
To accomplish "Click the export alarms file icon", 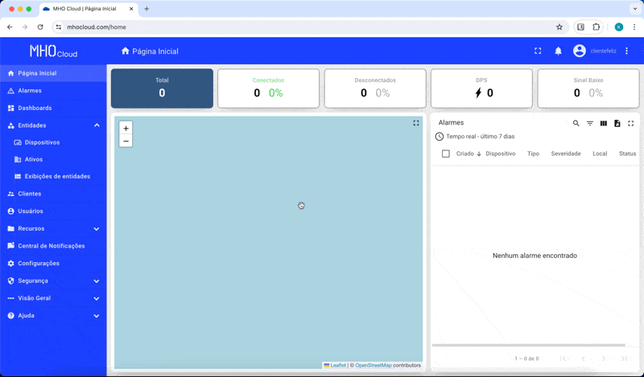I will coord(617,123).
